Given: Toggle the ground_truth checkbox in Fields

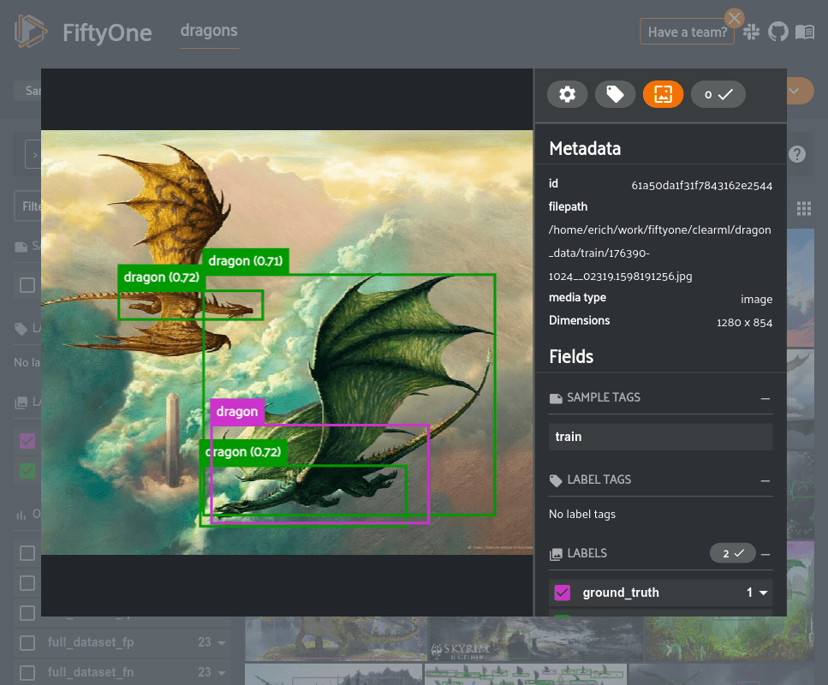Looking at the screenshot, I should point(563,593).
